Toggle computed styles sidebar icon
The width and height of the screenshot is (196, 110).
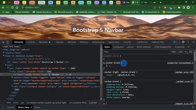(x=191, y=52)
